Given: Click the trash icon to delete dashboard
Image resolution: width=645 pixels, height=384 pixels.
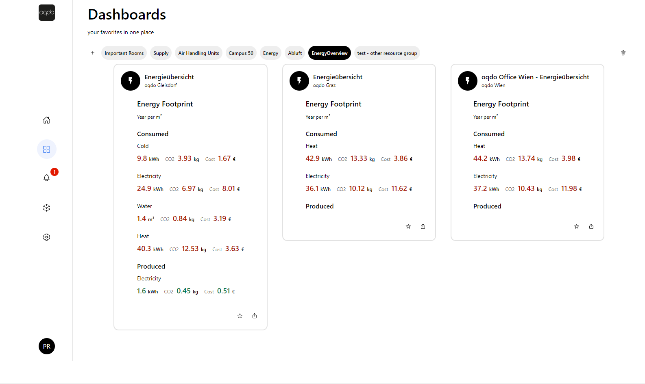Looking at the screenshot, I should tap(623, 53).
